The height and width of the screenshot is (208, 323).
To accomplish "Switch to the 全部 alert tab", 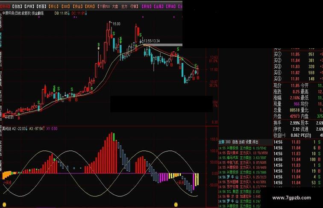I will [x=221, y=142].
